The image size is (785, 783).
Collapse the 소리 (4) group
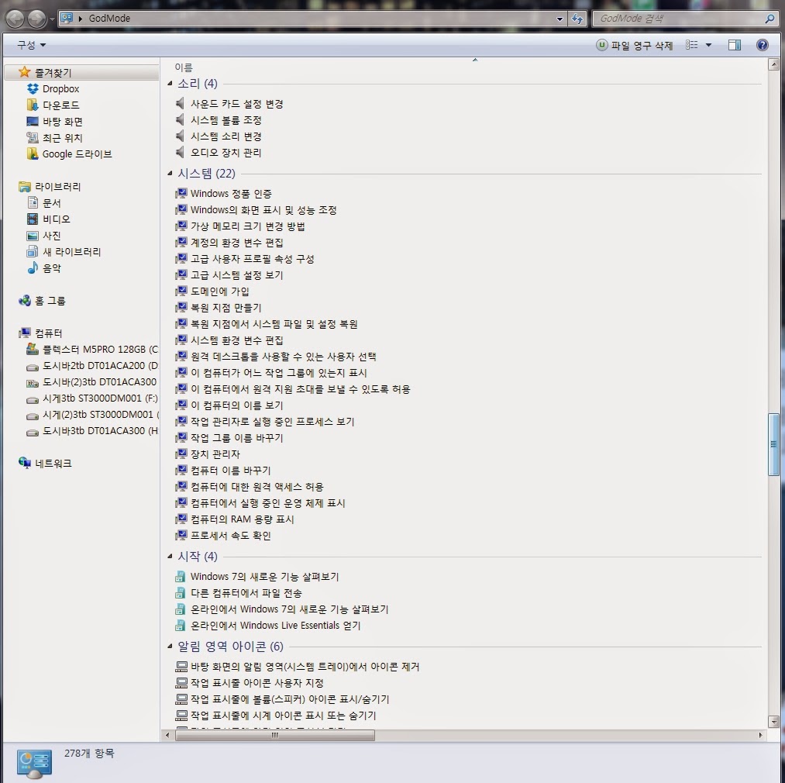(x=170, y=83)
